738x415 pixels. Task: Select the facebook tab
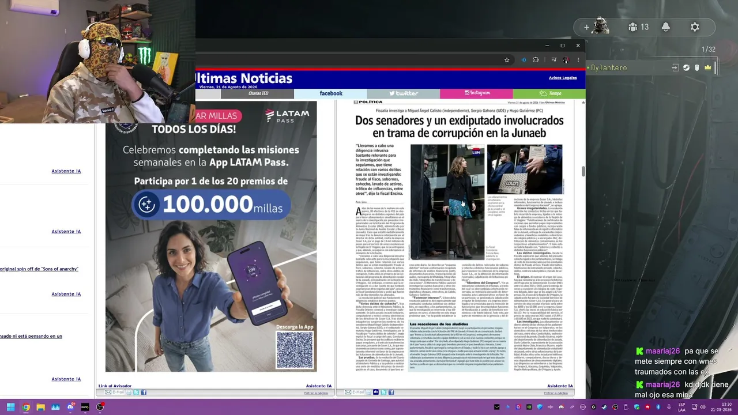tap(331, 93)
